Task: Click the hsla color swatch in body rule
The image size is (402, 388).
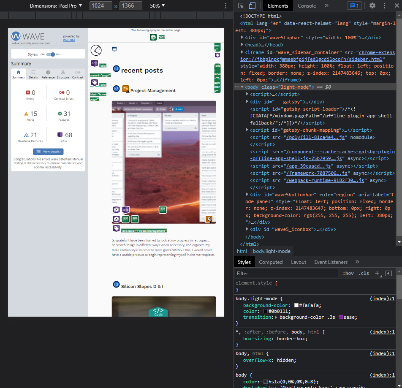Action: [x=266, y=382]
